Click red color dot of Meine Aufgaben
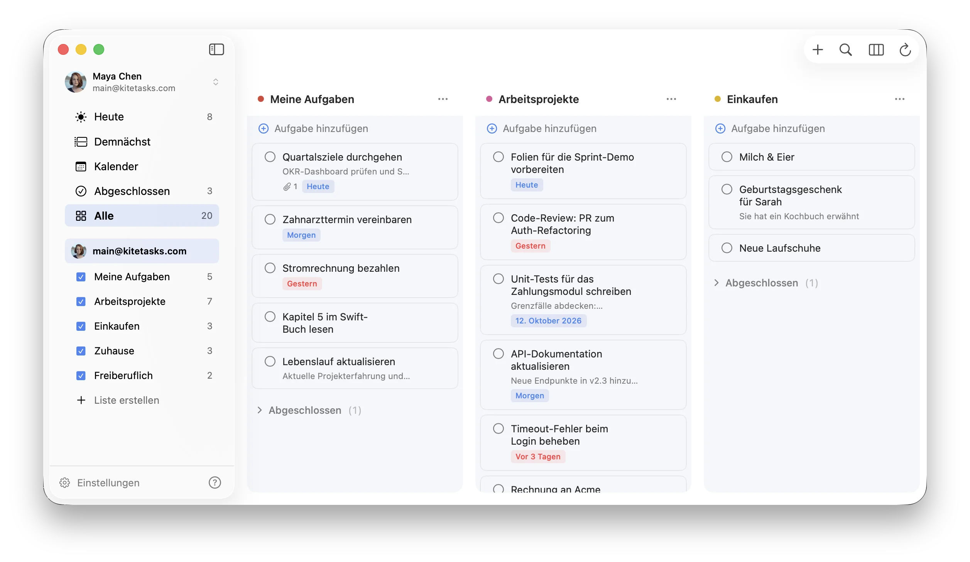Image resolution: width=970 pixels, height=562 pixels. click(261, 99)
